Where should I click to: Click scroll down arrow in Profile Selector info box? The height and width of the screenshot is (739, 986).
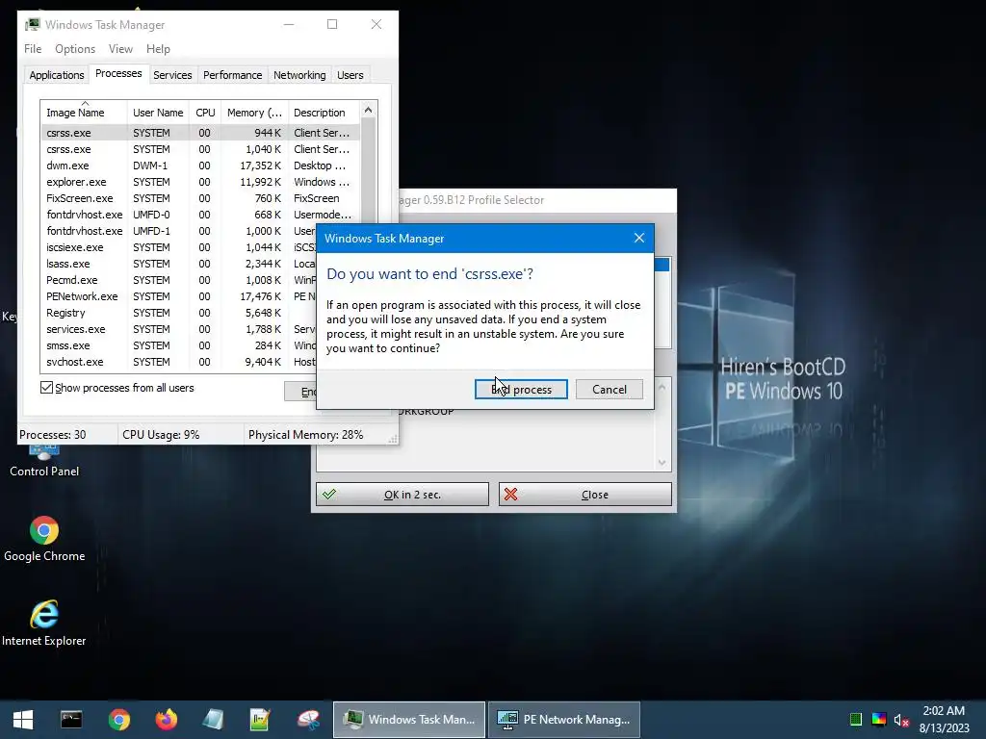[662, 463]
